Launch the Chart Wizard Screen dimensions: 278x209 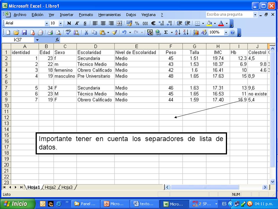pyautogui.click(x=196, y=33)
